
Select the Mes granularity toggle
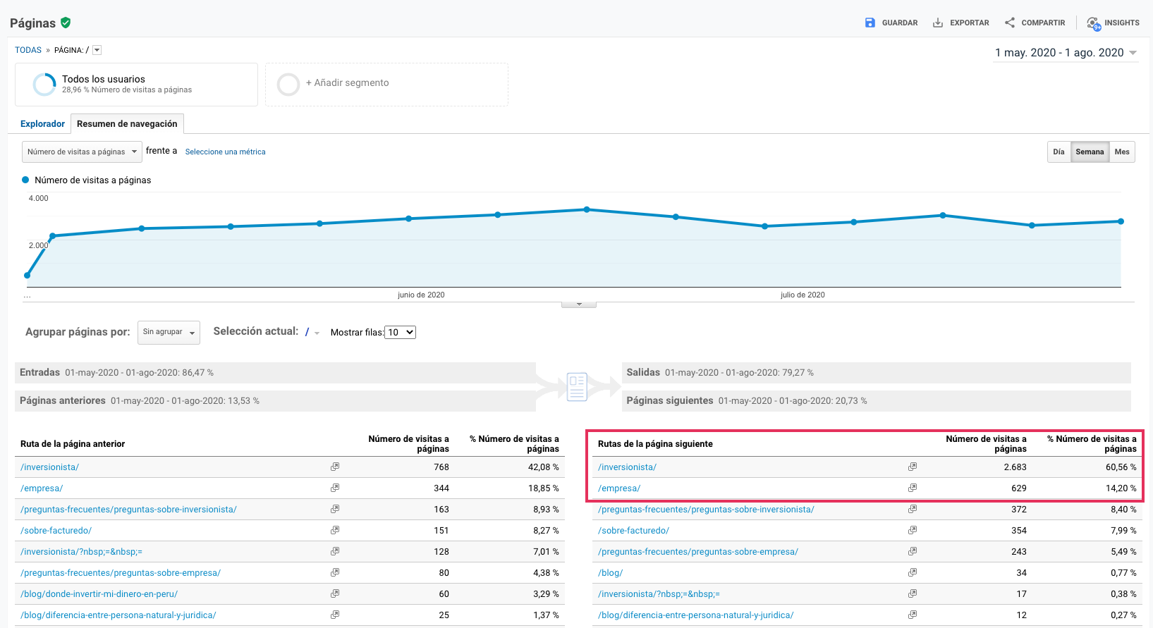coord(1122,152)
